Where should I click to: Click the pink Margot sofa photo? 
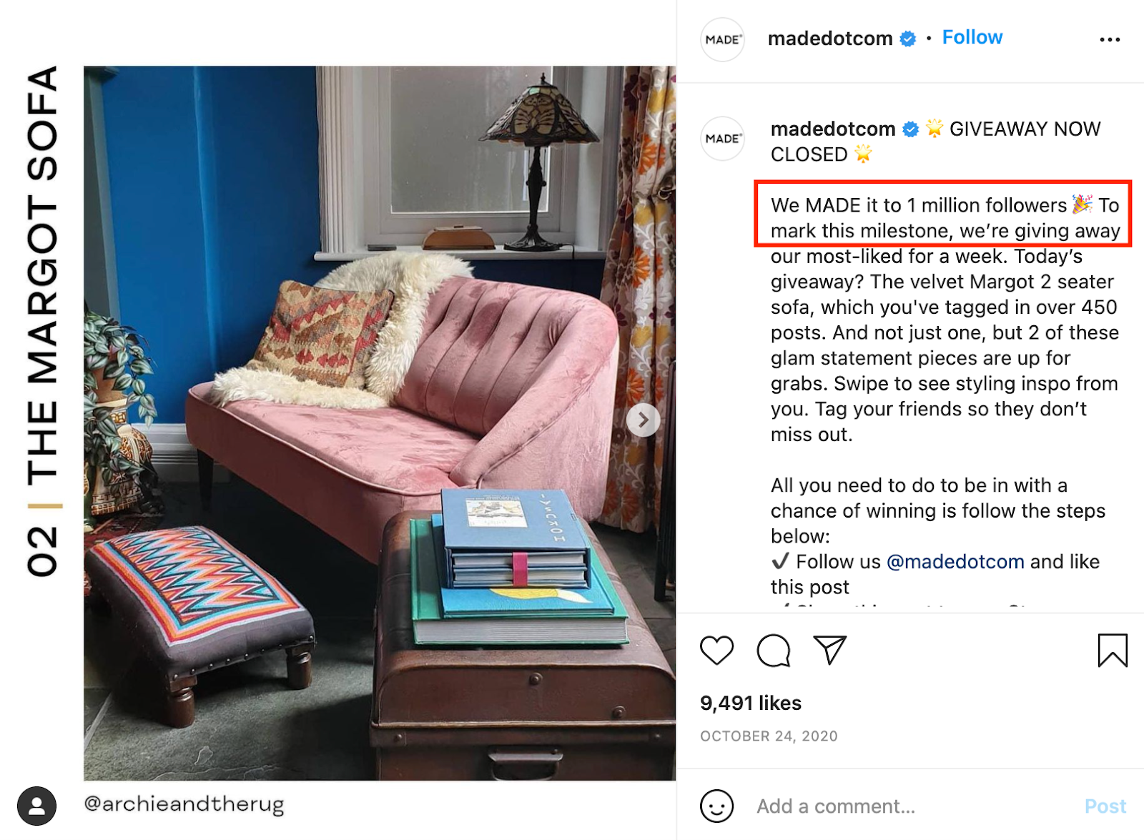tap(380, 423)
